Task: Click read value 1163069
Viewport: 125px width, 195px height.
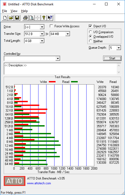Action: click(113, 145)
